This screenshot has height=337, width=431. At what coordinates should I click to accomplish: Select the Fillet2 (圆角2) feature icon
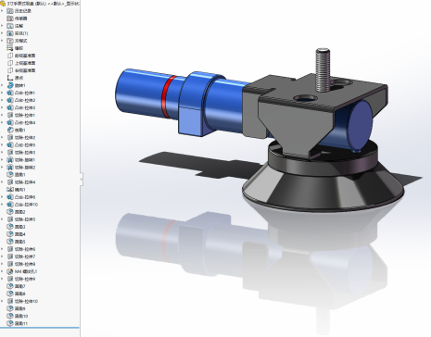(x=10, y=212)
